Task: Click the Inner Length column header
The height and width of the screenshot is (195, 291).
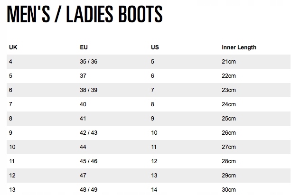Action: tap(239, 47)
